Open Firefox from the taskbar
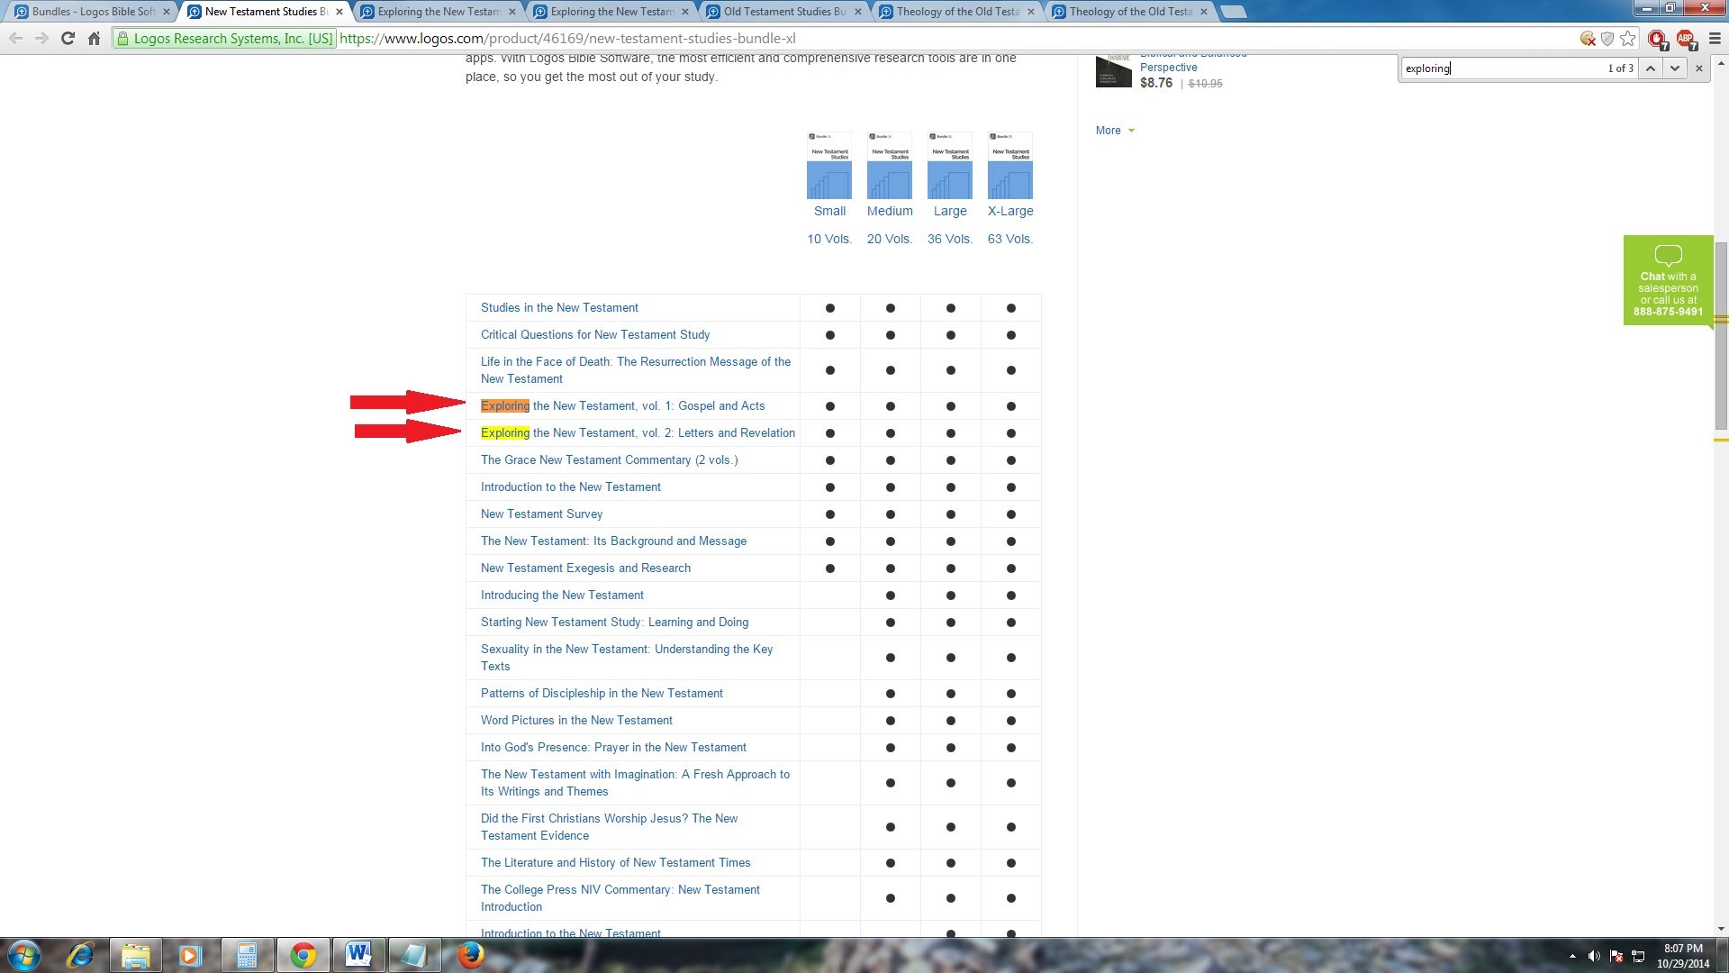This screenshot has width=1729, height=973. point(470,955)
